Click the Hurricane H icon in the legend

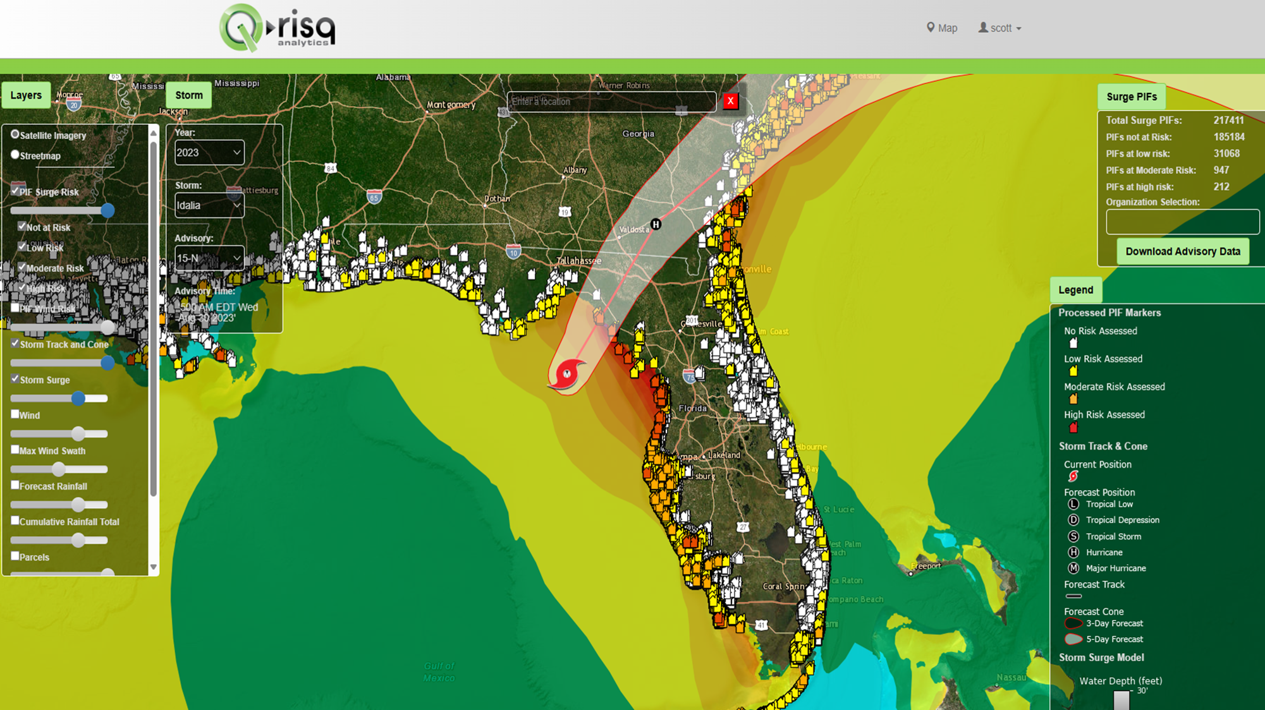coord(1073,552)
